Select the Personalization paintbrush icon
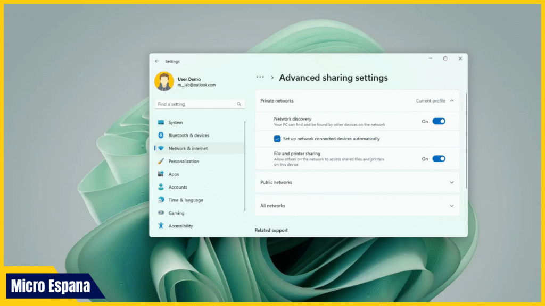This screenshot has width=545, height=306. (161, 161)
